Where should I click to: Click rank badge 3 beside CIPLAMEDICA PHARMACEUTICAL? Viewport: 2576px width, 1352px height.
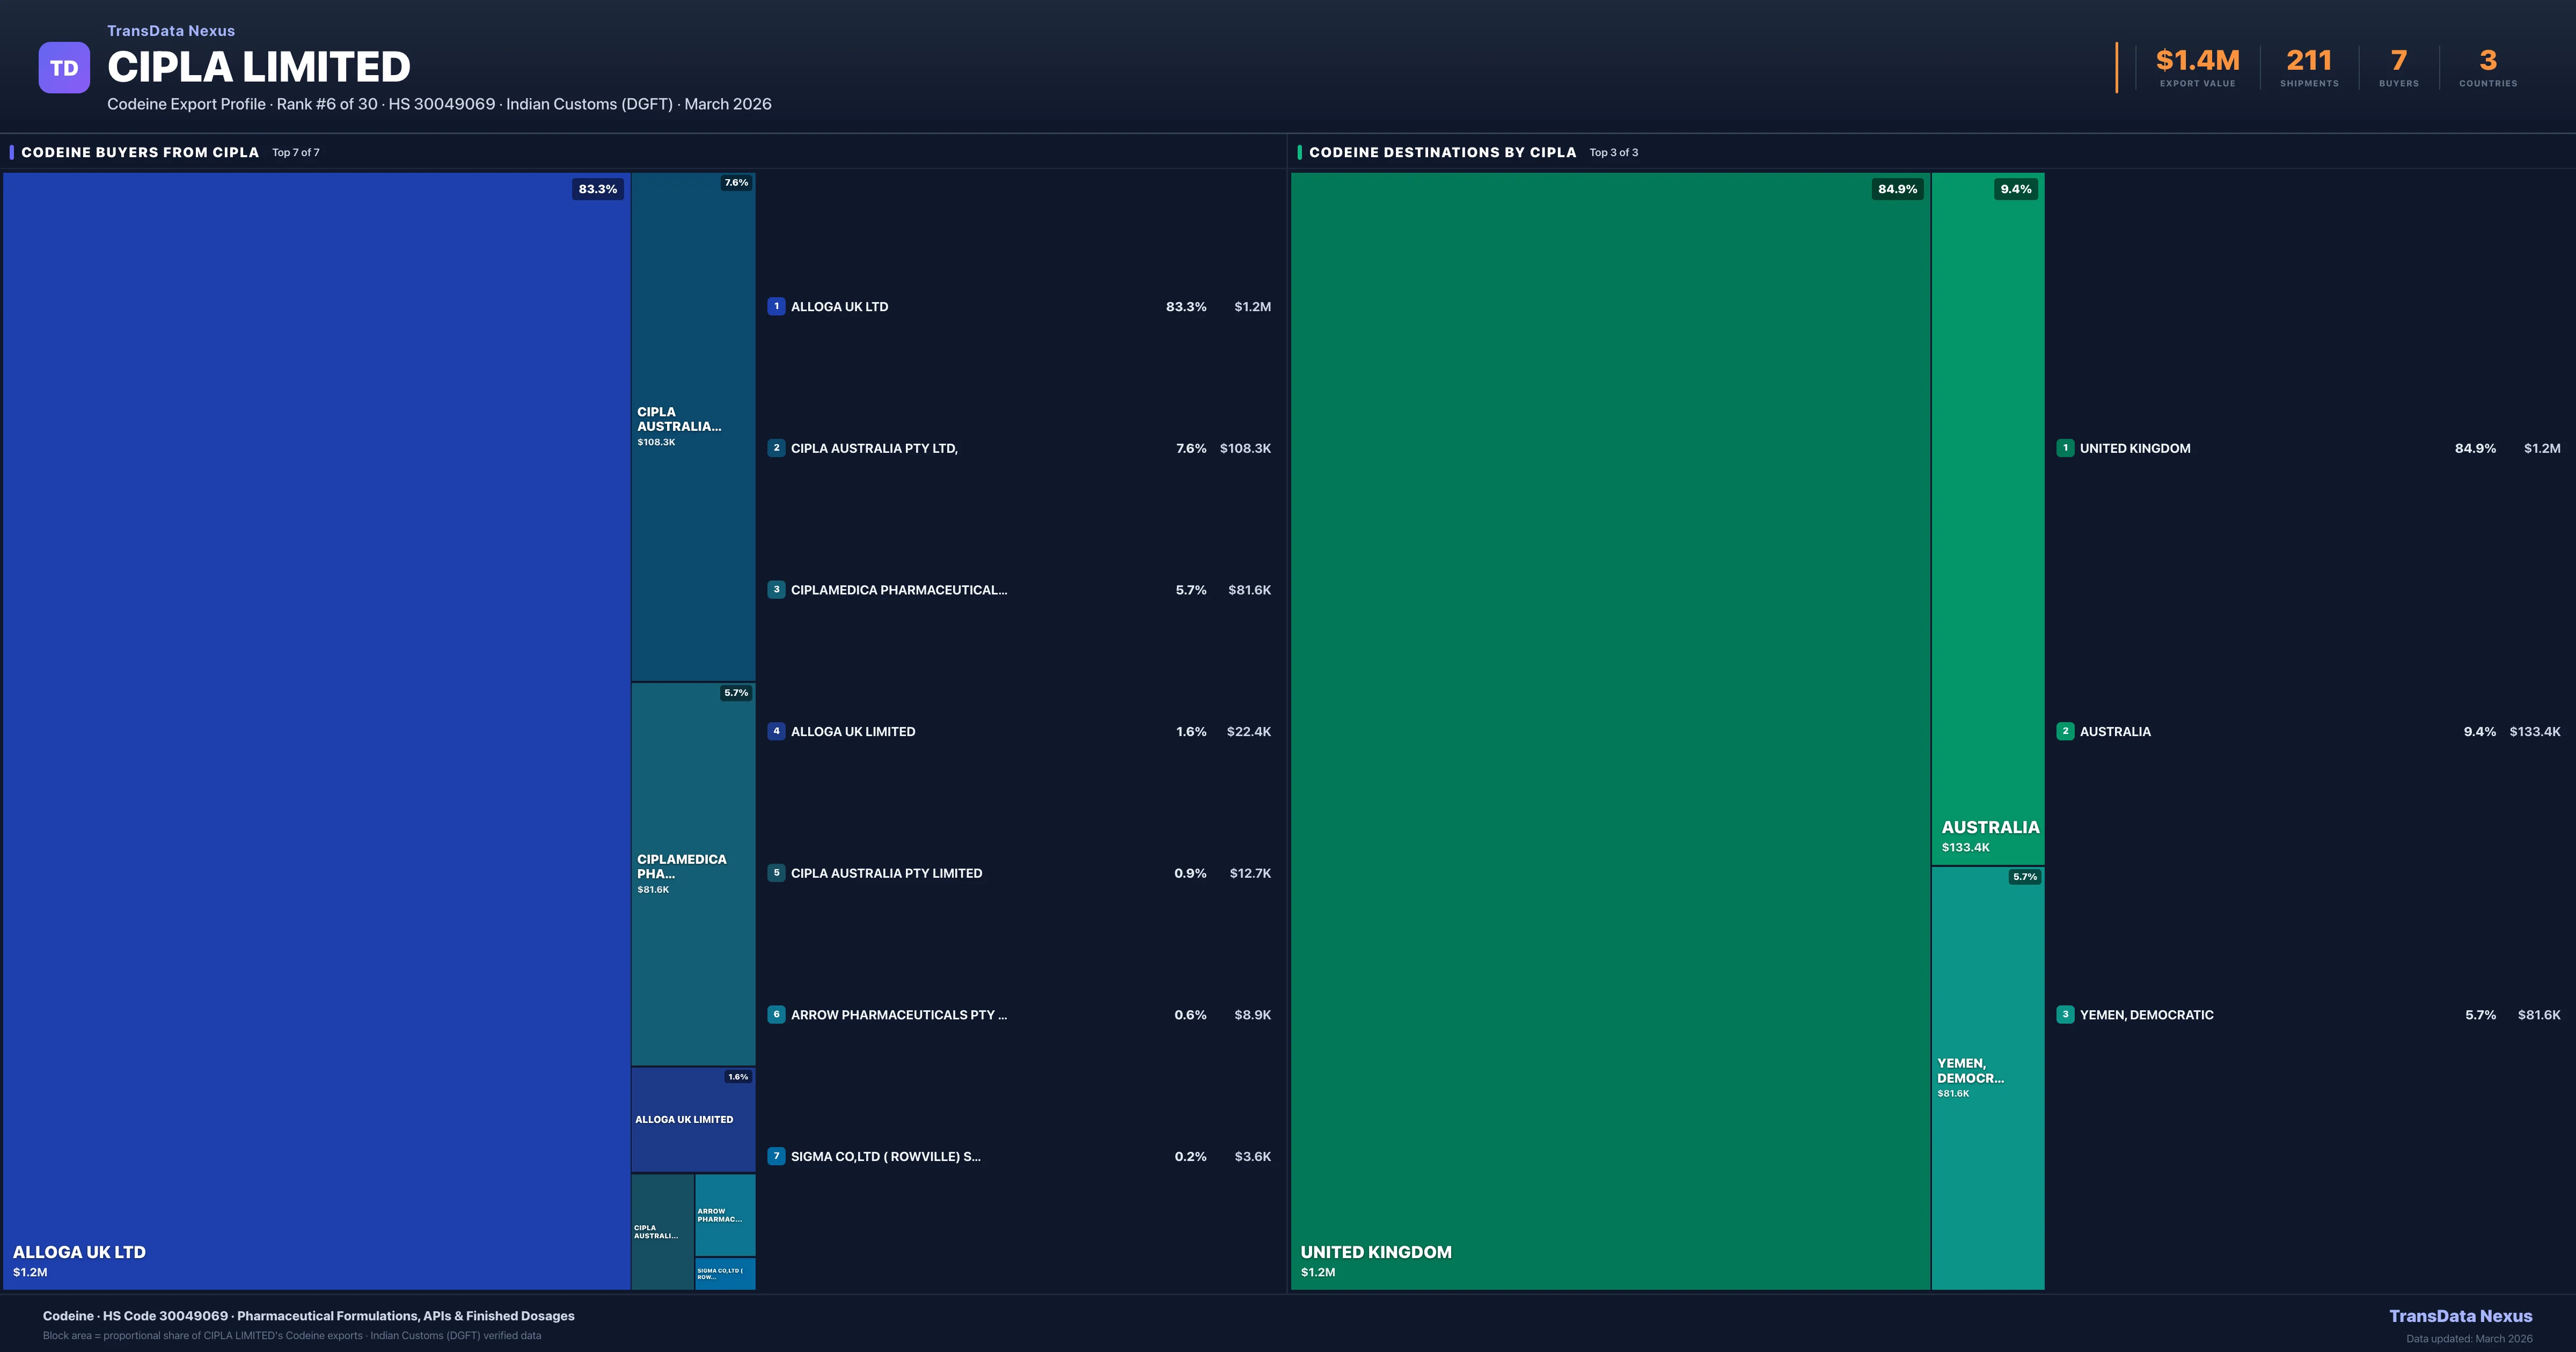click(x=777, y=590)
